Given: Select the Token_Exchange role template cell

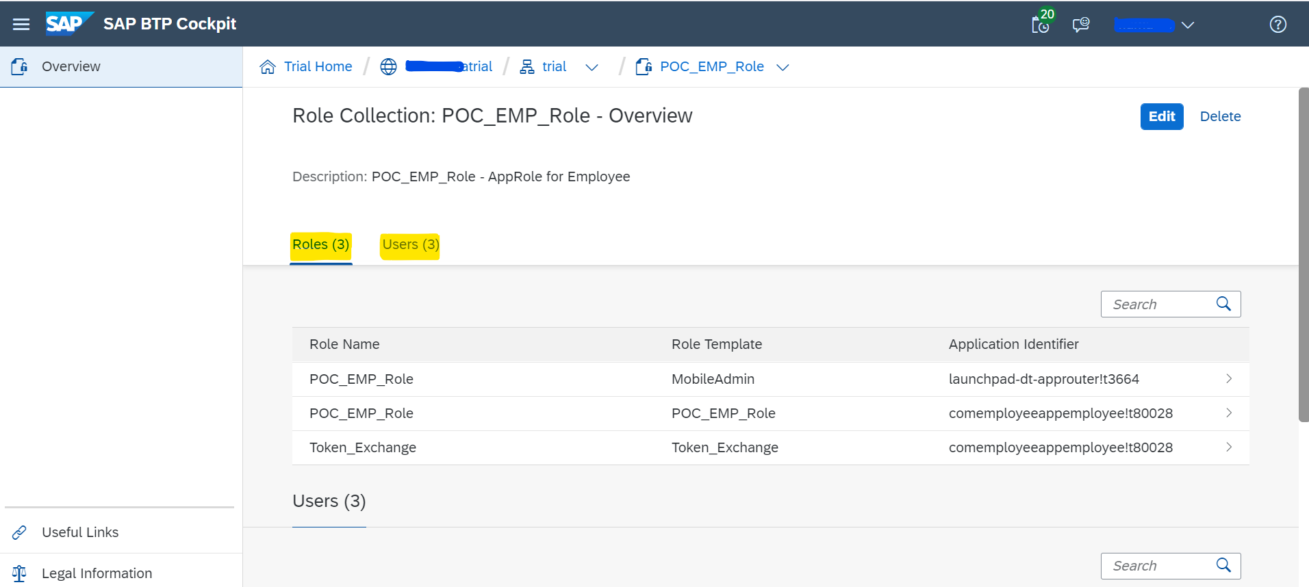Looking at the screenshot, I should pyautogui.click(x=725, y=447).
